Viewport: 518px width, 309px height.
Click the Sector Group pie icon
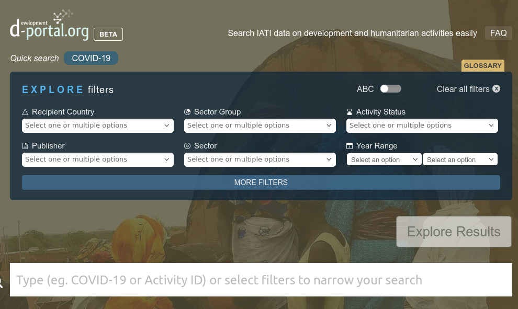[x=187, y=112]
